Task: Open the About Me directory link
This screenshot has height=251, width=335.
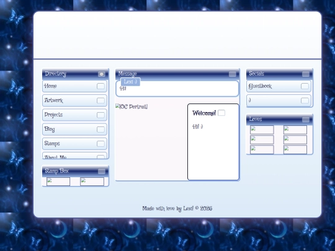Action: click(74, 156)
